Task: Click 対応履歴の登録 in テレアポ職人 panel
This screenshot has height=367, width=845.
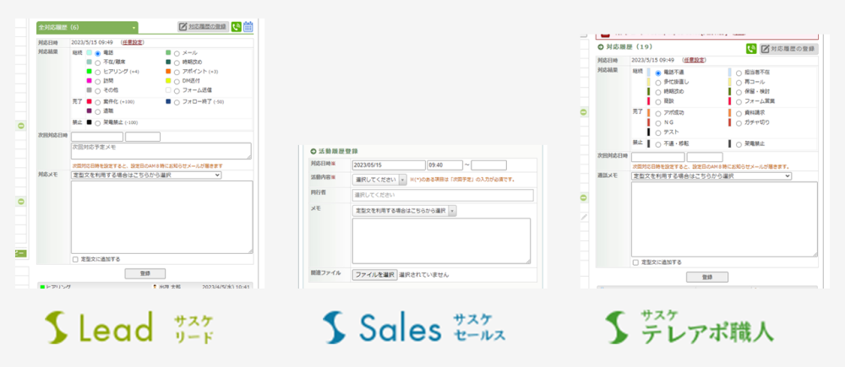Action: [x=788, y=49]
